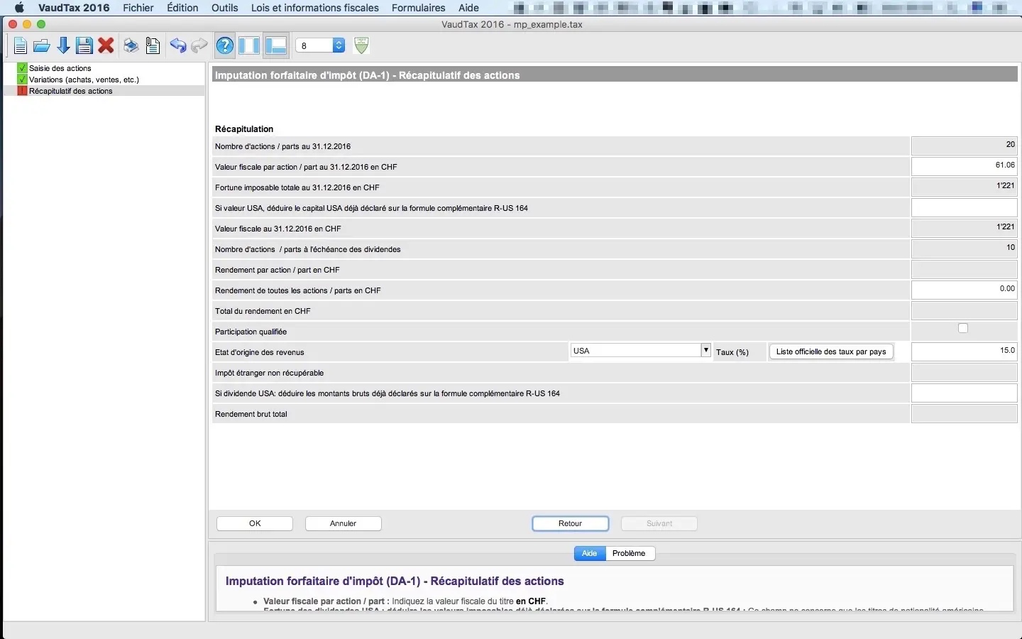Open the Fichier menu
This screenshot has width=1022, height=639.
point(138,8)
